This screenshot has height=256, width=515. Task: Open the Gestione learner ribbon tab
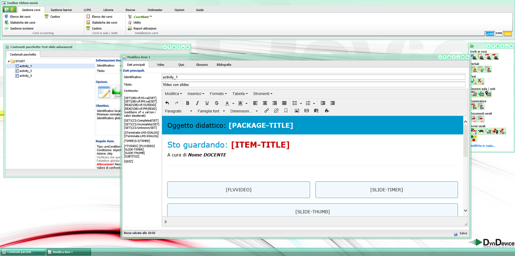(61, 10)
